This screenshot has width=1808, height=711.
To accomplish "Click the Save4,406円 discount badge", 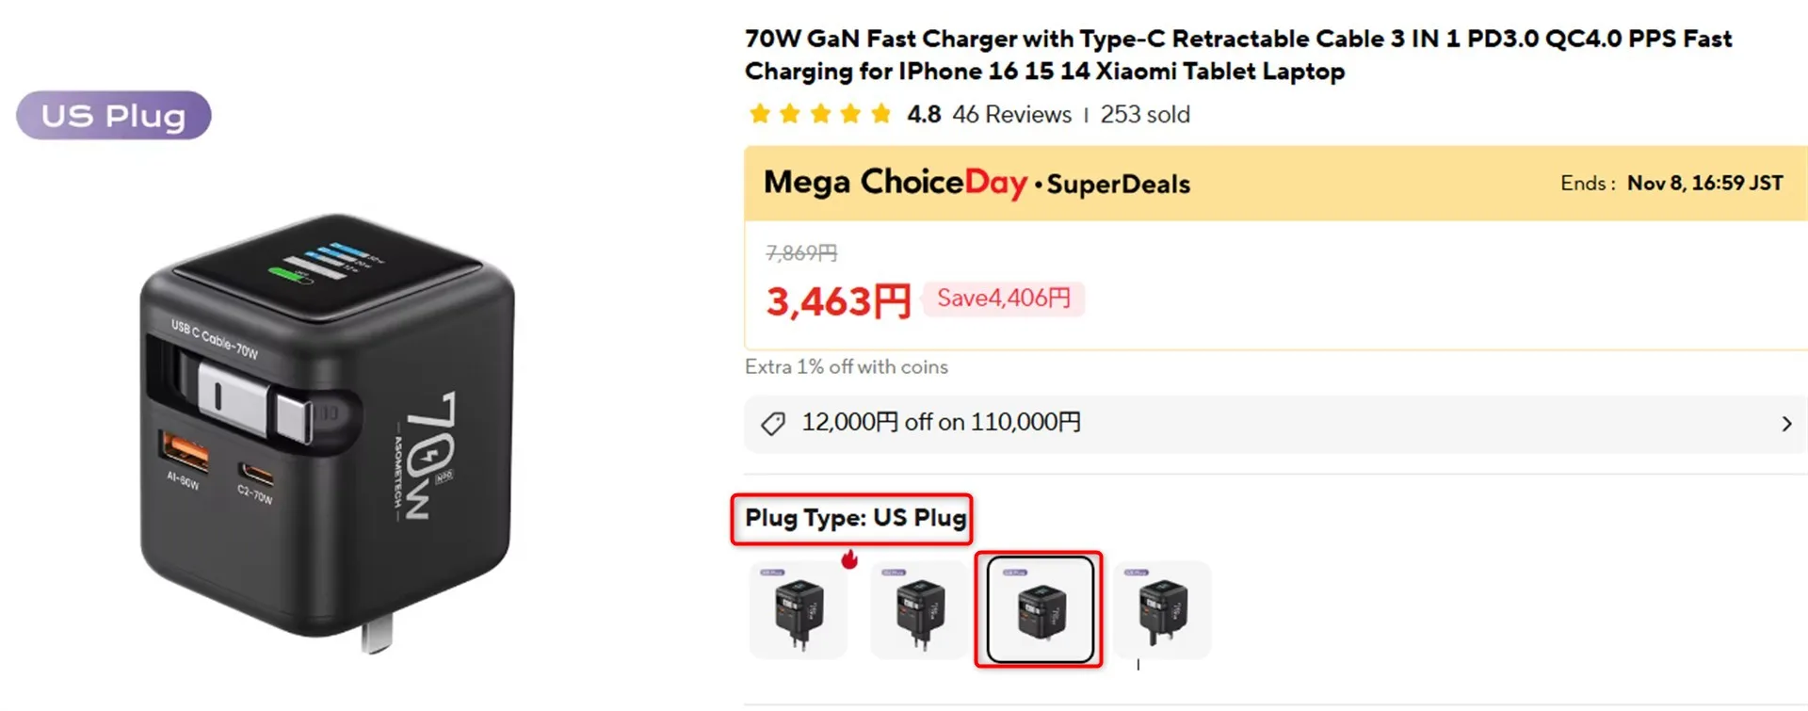I will pyautogui.click(x=1004, y=299).
